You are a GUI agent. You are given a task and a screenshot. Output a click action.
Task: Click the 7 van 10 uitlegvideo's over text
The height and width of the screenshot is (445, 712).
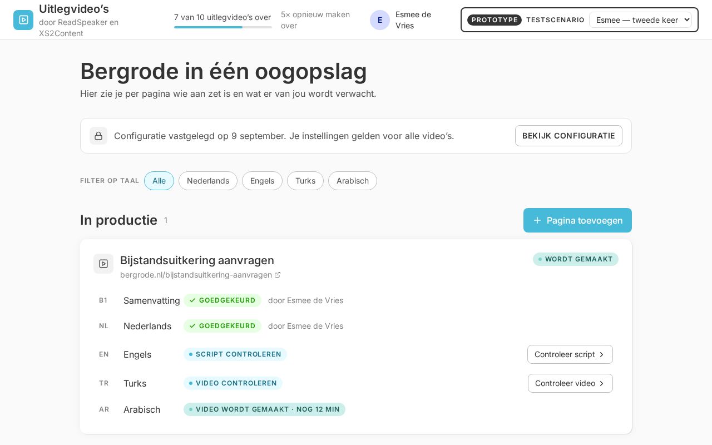(x=222, y=17)
